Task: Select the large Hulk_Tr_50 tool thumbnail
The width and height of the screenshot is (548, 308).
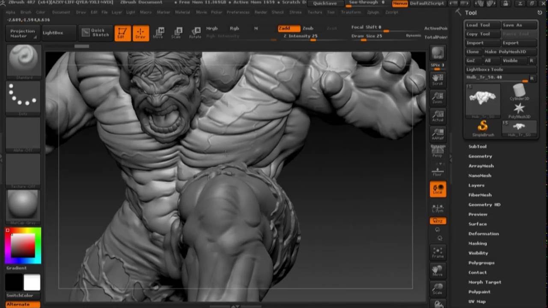Action: [482, 100]
